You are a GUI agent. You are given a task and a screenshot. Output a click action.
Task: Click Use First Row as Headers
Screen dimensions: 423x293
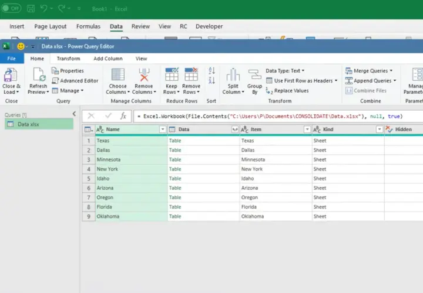tap(301, 81)
